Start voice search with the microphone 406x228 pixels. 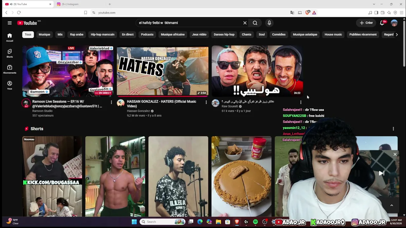pyautogui.click(x=269, y=23)
